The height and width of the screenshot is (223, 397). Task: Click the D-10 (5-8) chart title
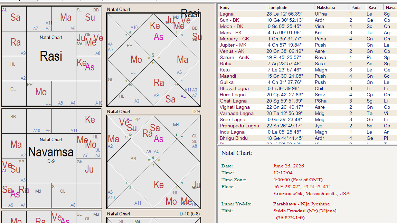(190, 214)
